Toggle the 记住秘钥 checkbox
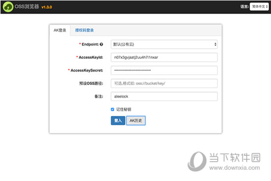This screenshot has width=271, height=181. [112, 109]
